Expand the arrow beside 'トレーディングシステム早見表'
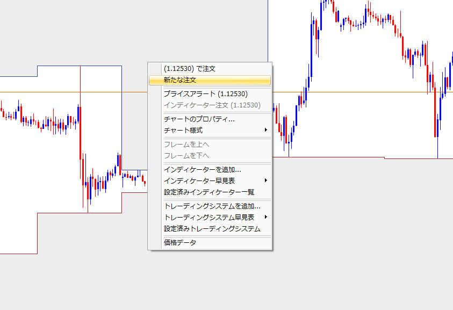 coord(266,217)
